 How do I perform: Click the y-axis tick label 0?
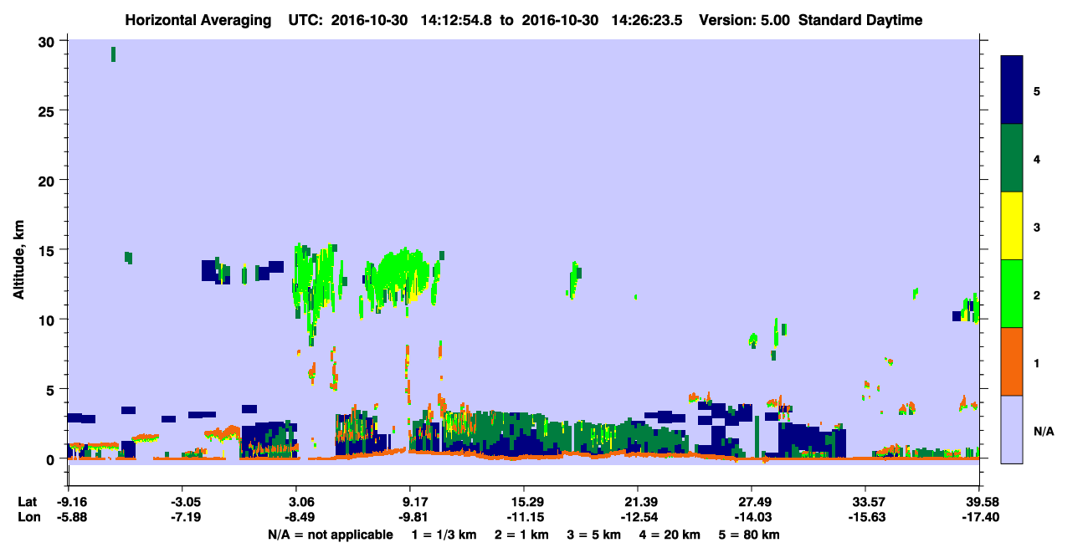pyautogui.click(x=52, y=458)
